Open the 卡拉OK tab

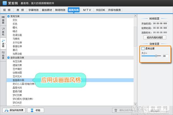(100, 10)
